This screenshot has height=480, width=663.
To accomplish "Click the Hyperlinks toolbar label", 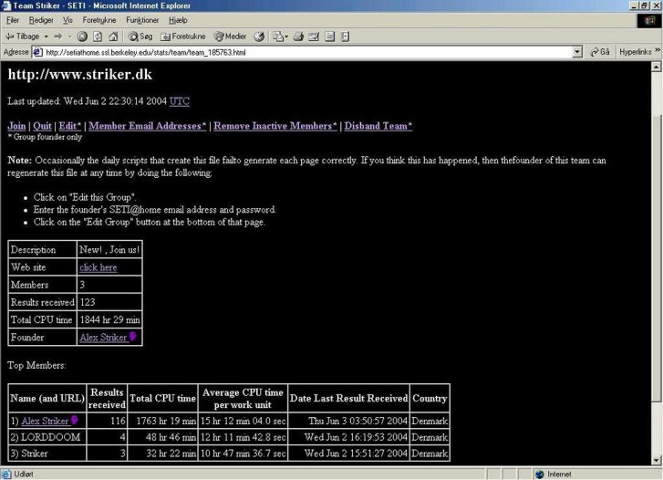I will [x=635, y=52].
